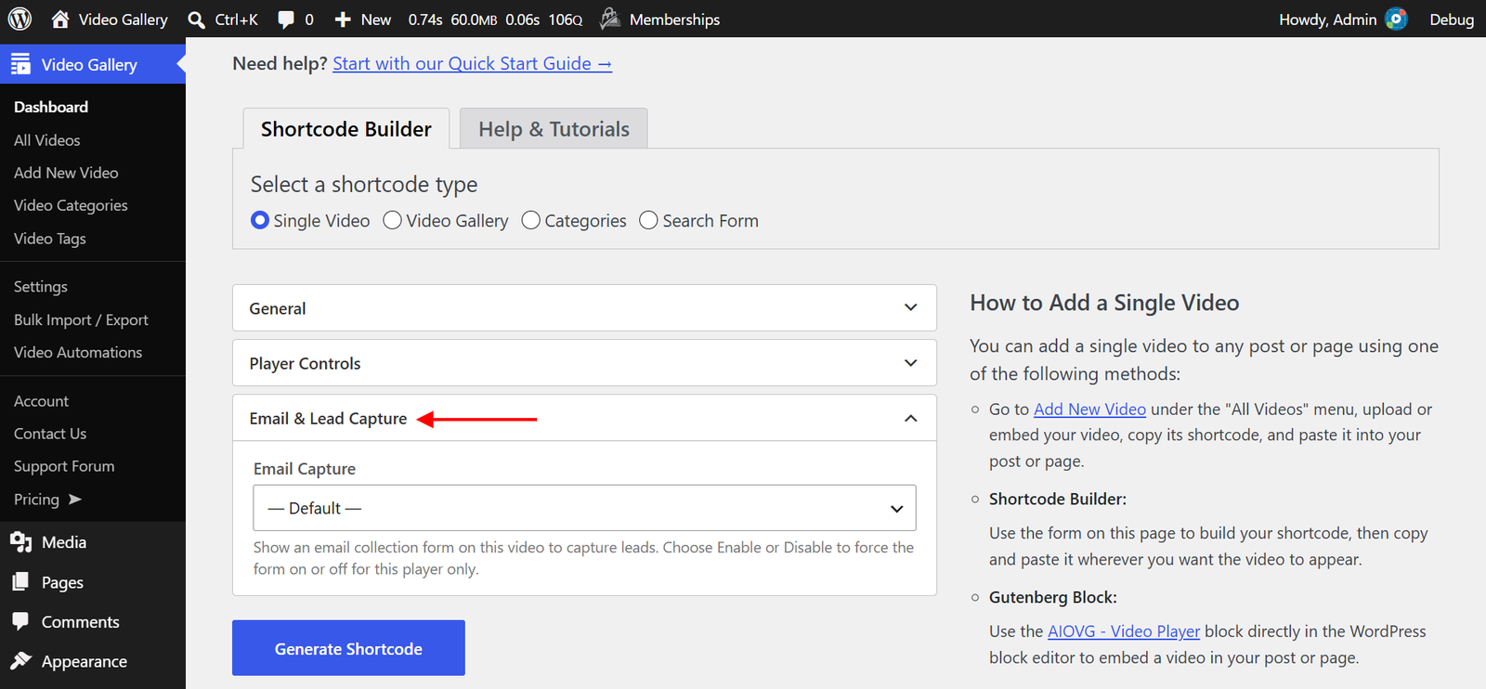This screenshot has width=1486, height=689.
Task: Open the Quick Start Guide link
Action: tap(472, 63)
